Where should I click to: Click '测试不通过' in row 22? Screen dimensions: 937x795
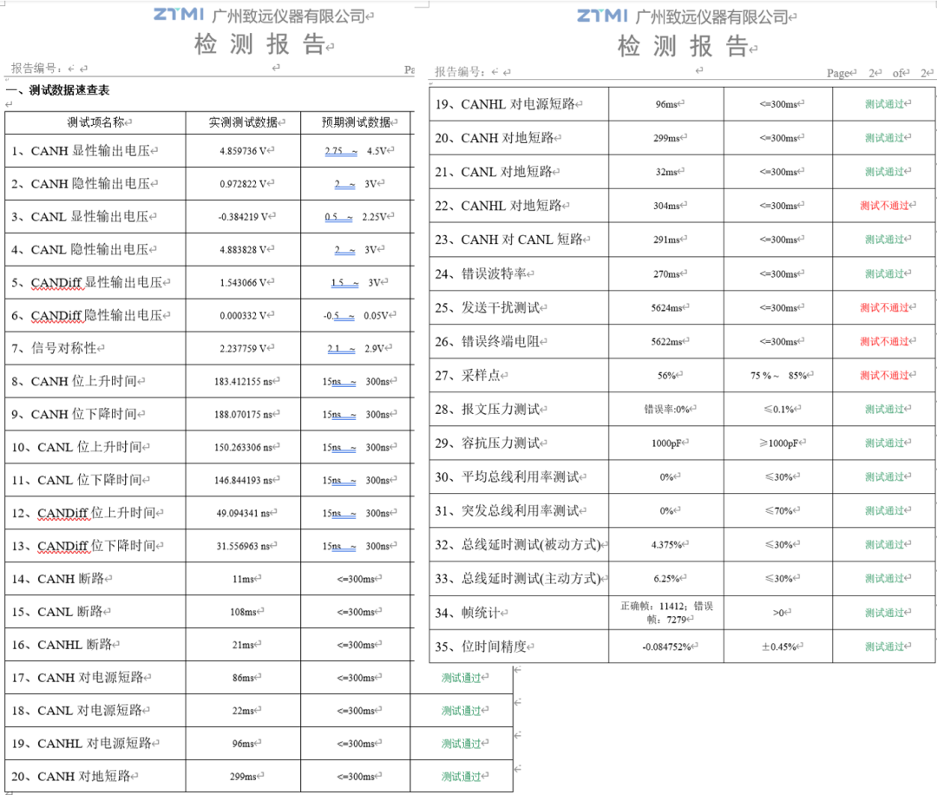coord(884,206)
